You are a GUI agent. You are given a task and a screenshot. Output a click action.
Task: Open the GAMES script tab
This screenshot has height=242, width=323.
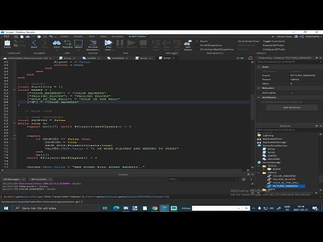91,58
